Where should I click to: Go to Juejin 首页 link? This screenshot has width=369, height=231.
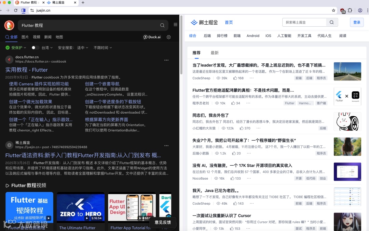229,22
